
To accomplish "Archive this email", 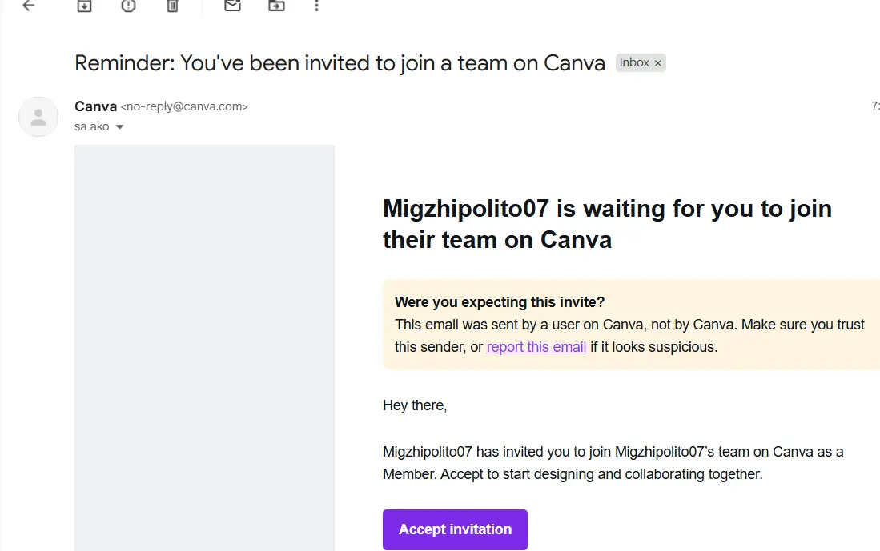I will [x=84, y=6].
